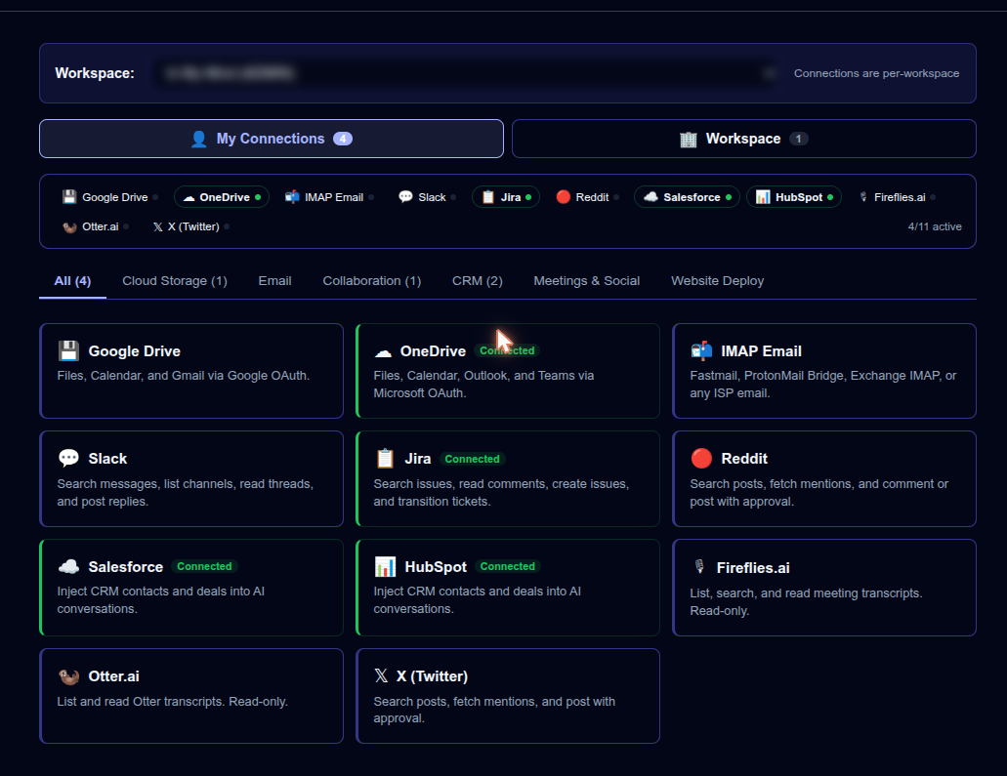The image size is (1007, 776).
Task: Click the '4/11 active' counter text
Action: (x=935, y=226)
